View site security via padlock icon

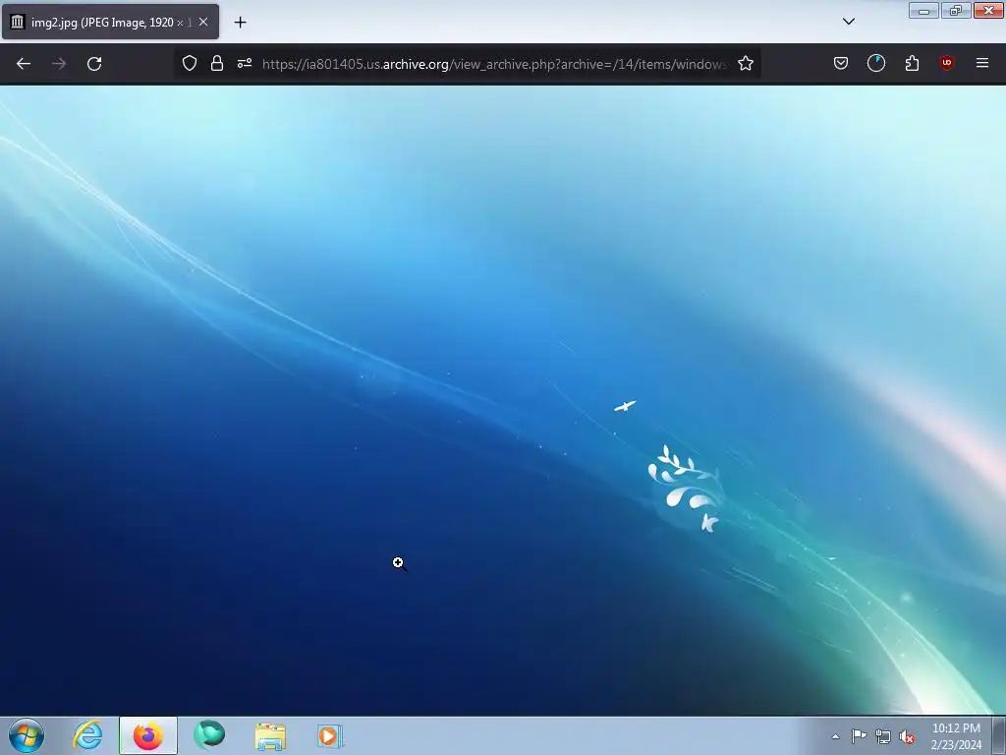coord(217,63)
